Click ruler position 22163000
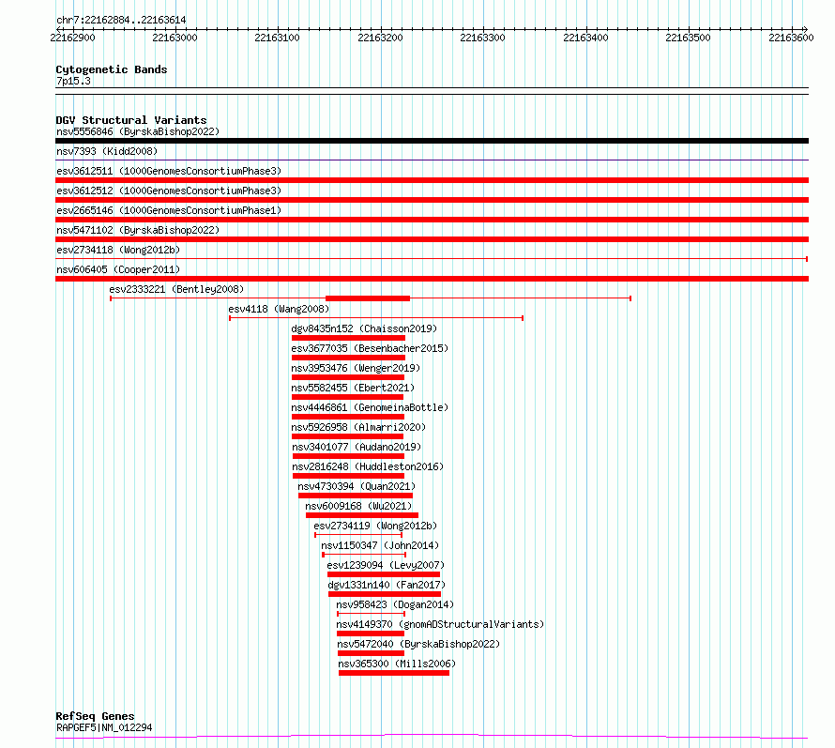835x748 pixels. (175, 38)
